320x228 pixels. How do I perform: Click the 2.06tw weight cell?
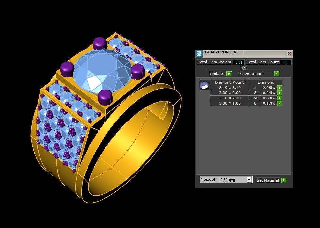[x=269, y=88]
